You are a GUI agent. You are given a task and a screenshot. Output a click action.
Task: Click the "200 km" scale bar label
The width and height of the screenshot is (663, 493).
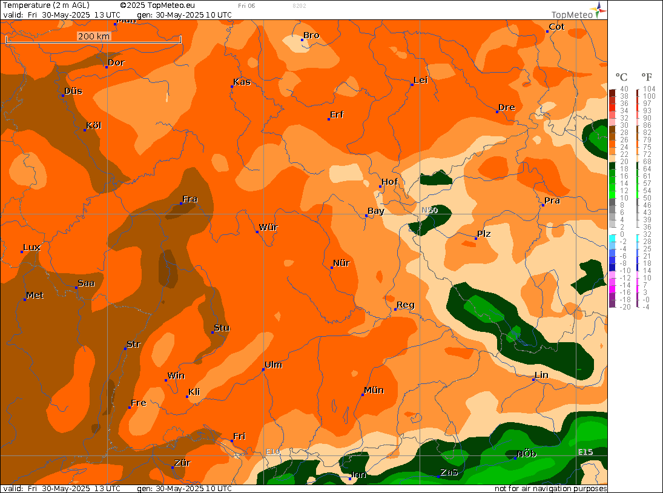click(x=94, y=36)
